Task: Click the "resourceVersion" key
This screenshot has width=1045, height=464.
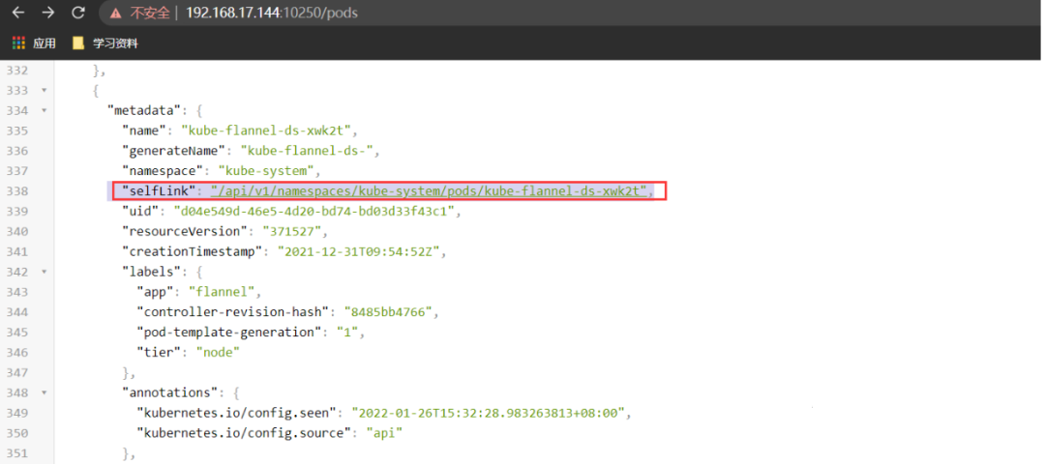Action: click(184, 231)
